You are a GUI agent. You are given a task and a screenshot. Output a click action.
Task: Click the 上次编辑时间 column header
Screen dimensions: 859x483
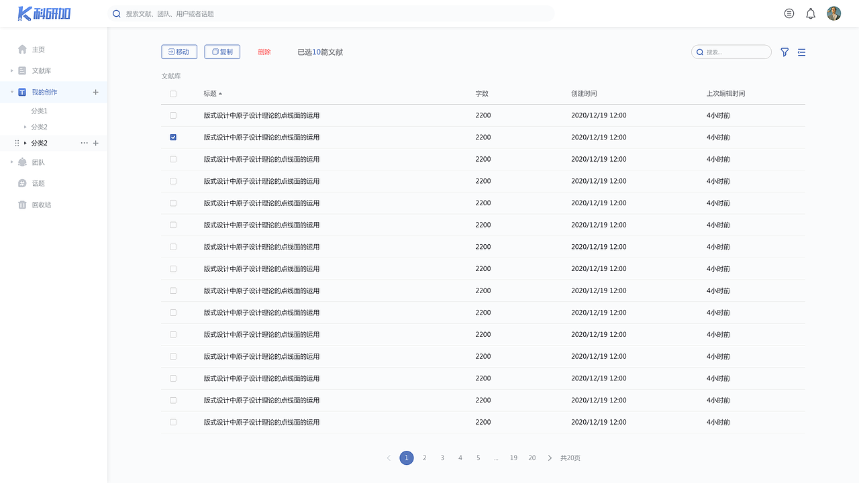(725, 94)
